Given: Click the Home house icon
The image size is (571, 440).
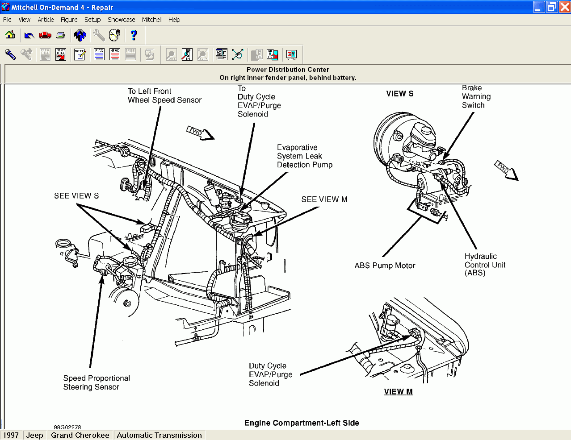Looking at the screenshot, I should point(10,35).
